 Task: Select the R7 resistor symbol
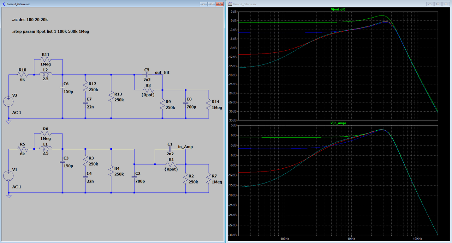(x=209, y=178)
